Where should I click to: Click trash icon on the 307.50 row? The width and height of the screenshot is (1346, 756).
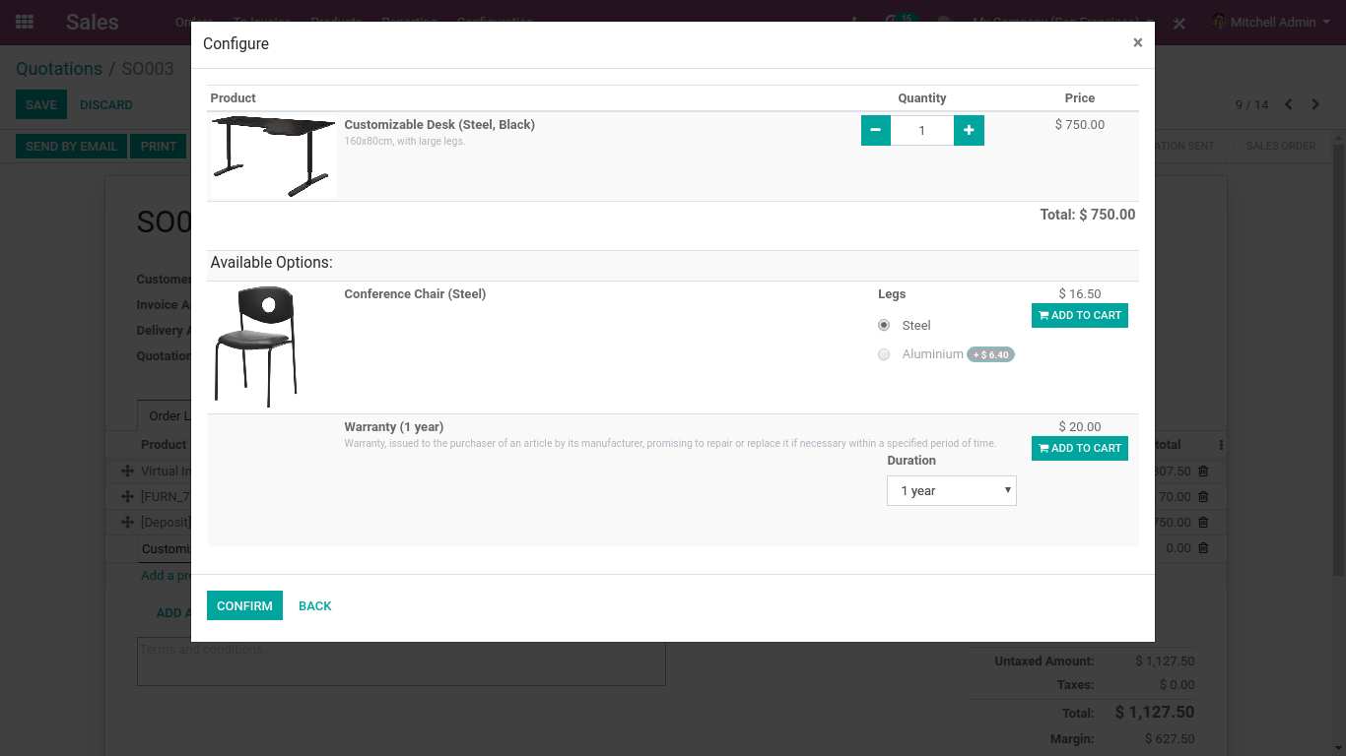pyautogui.click(x=1203, y=472)
